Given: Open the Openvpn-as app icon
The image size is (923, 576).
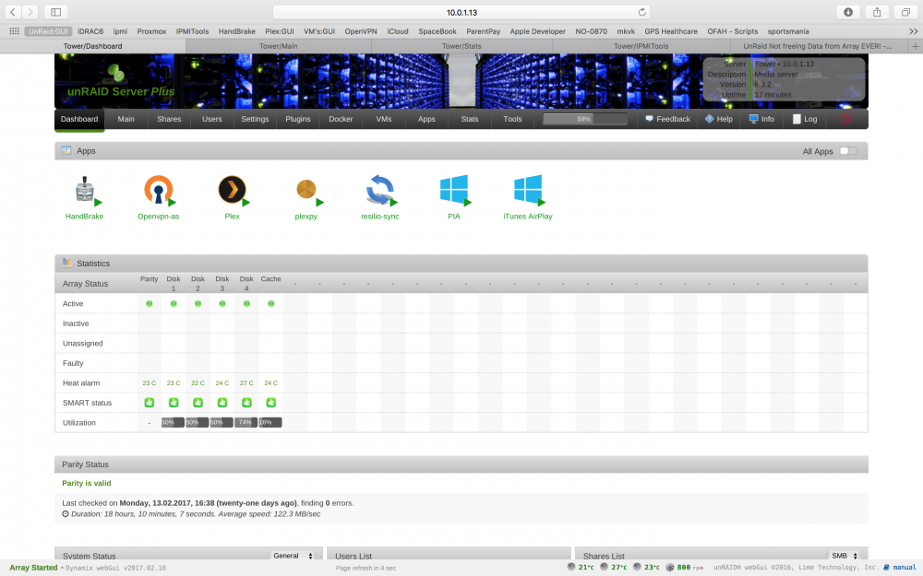Looking at the screenshot, I should [x=159, y=190].
